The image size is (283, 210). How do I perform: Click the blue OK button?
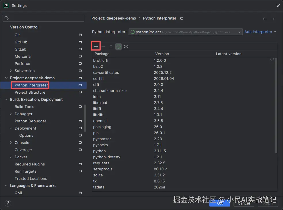point(220,203)
